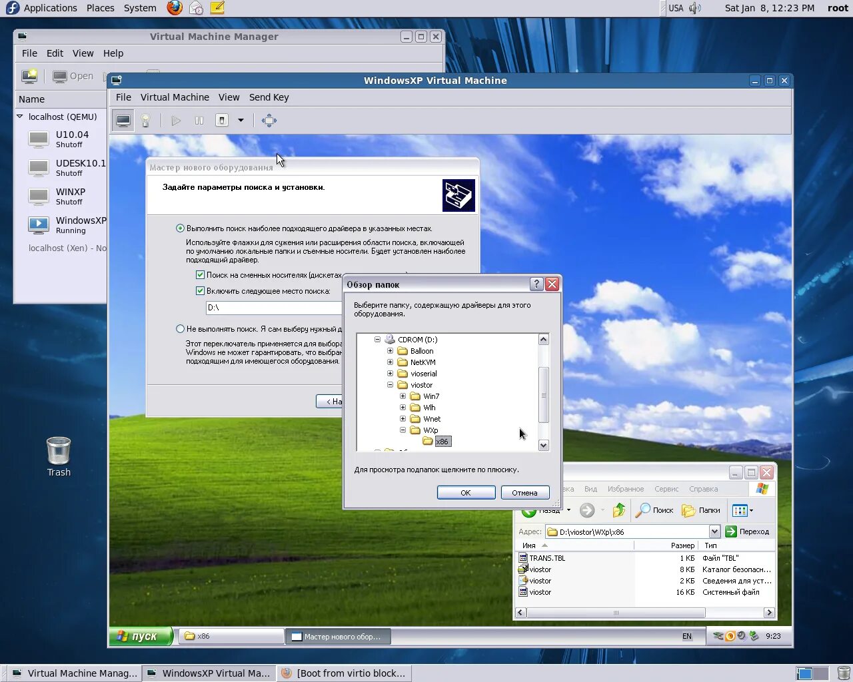
Task: Click the console monitor icon in VM toolbar
Action: 123,121
